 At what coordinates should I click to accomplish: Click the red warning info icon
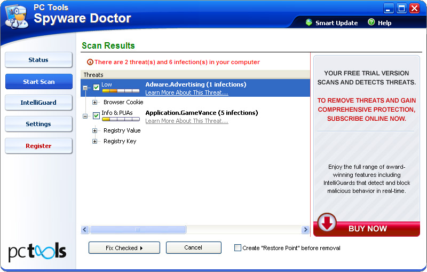(90, 62)
